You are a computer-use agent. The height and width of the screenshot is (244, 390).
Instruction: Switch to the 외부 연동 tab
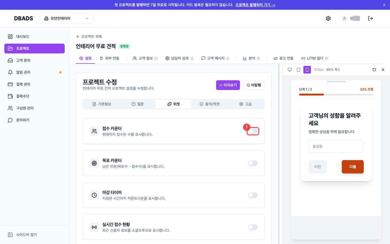point(109,58)
